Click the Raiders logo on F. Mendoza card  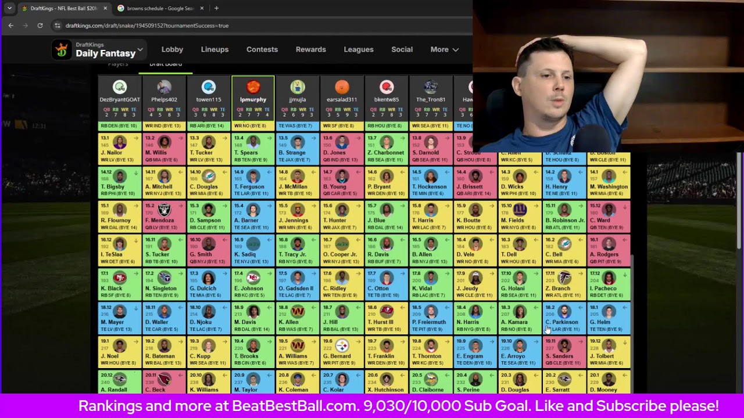(164, 210)
